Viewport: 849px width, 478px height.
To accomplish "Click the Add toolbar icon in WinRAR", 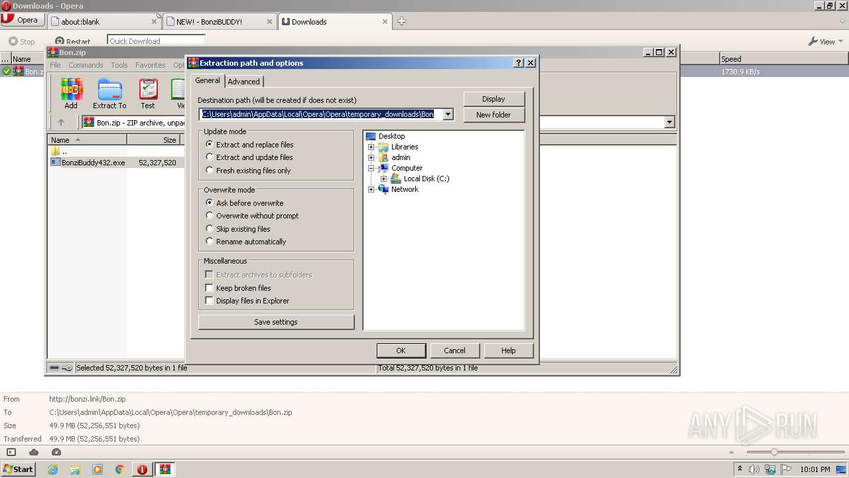I will [71, 94].
